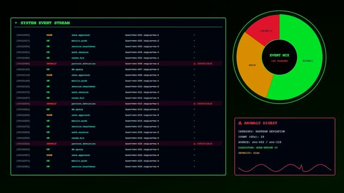Click WARN status on the svc-008 row
Image resolution: width=344 pixels, height=193 pixels.
tap(49, 75)
